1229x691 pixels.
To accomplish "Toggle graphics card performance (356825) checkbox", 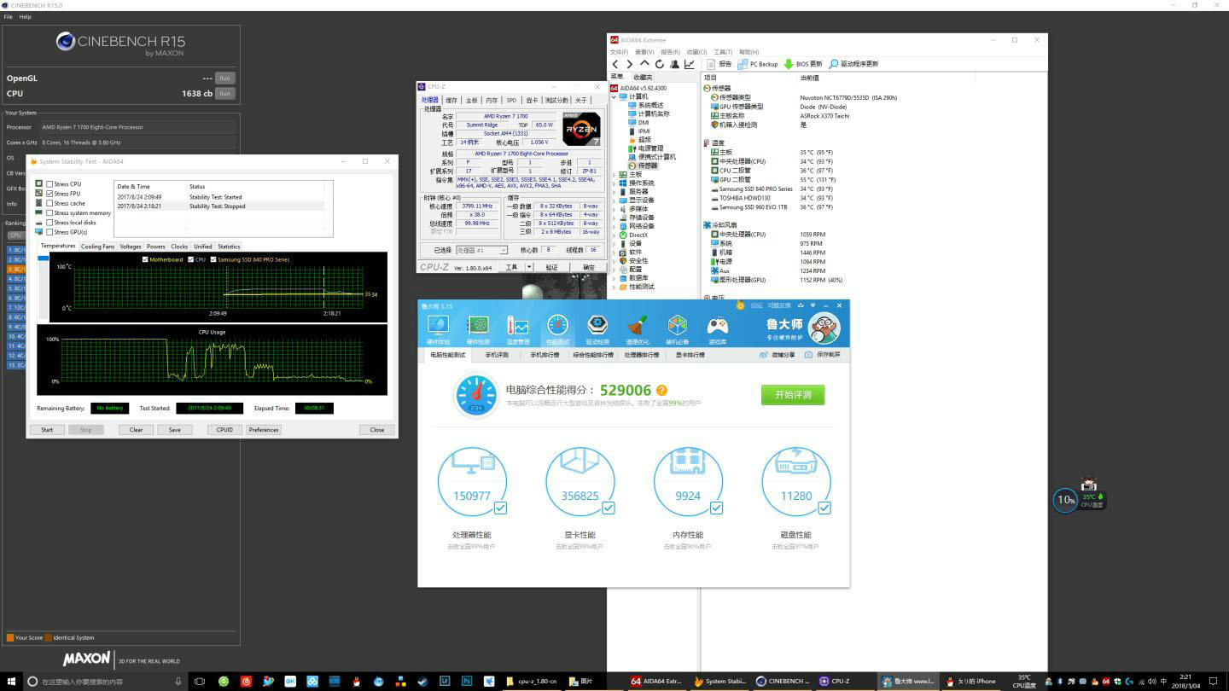I will point(609,508).
